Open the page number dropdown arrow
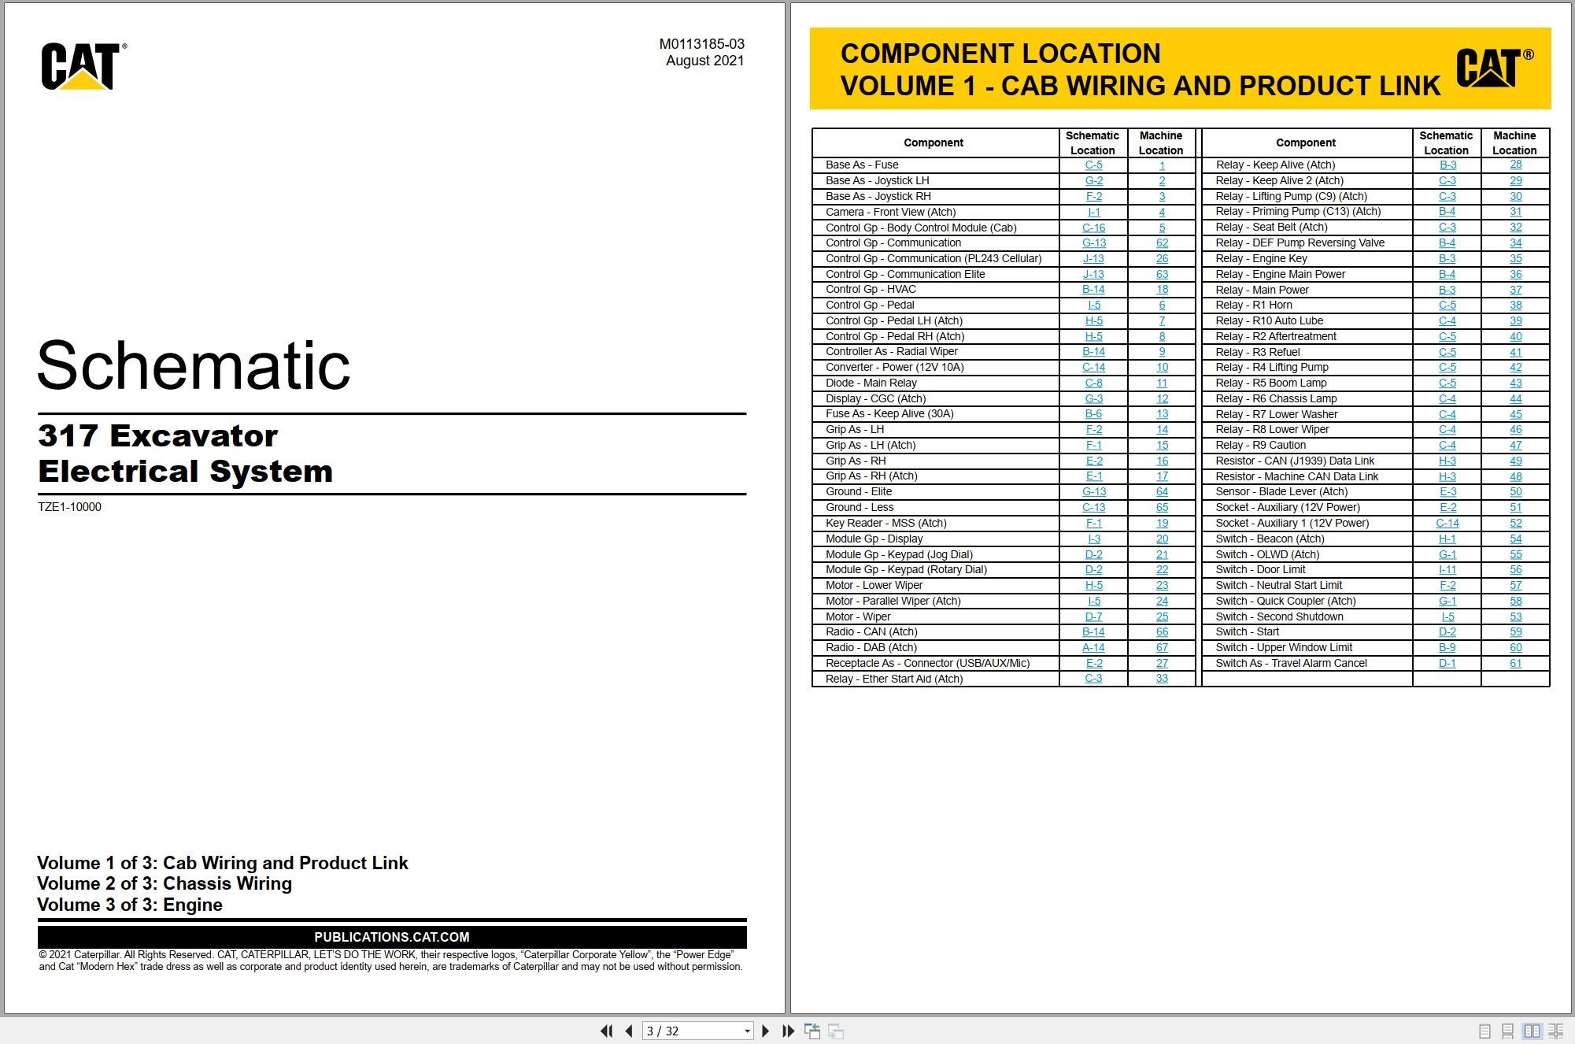Screen dimensions: 1575x1044 tap(747, 1031)
